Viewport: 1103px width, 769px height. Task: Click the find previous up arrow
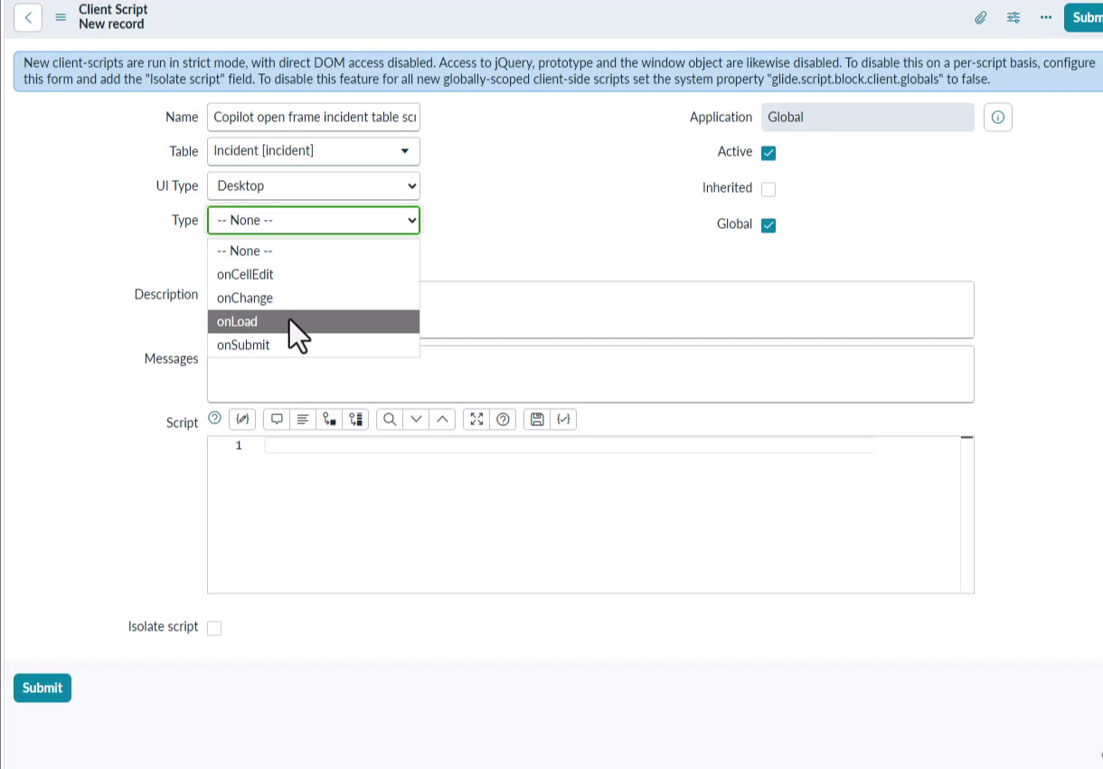[442, 419]
